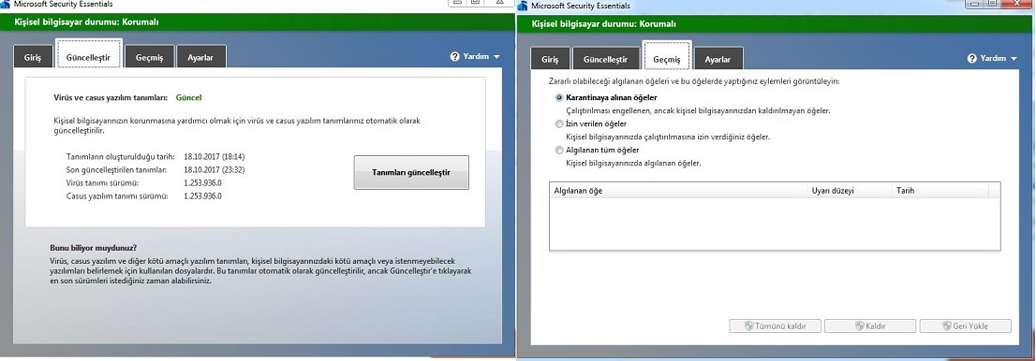Screen dimensions: 1036x361
Task: Click Security Essentials icon in left title bar
Action: [x=6, y=4]
